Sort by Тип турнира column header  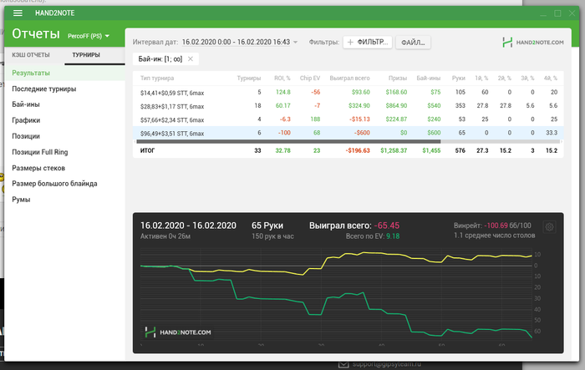coord(157,79)
